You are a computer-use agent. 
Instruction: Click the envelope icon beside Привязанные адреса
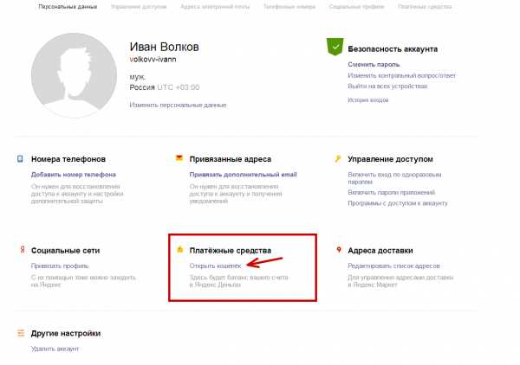[179, 158]
